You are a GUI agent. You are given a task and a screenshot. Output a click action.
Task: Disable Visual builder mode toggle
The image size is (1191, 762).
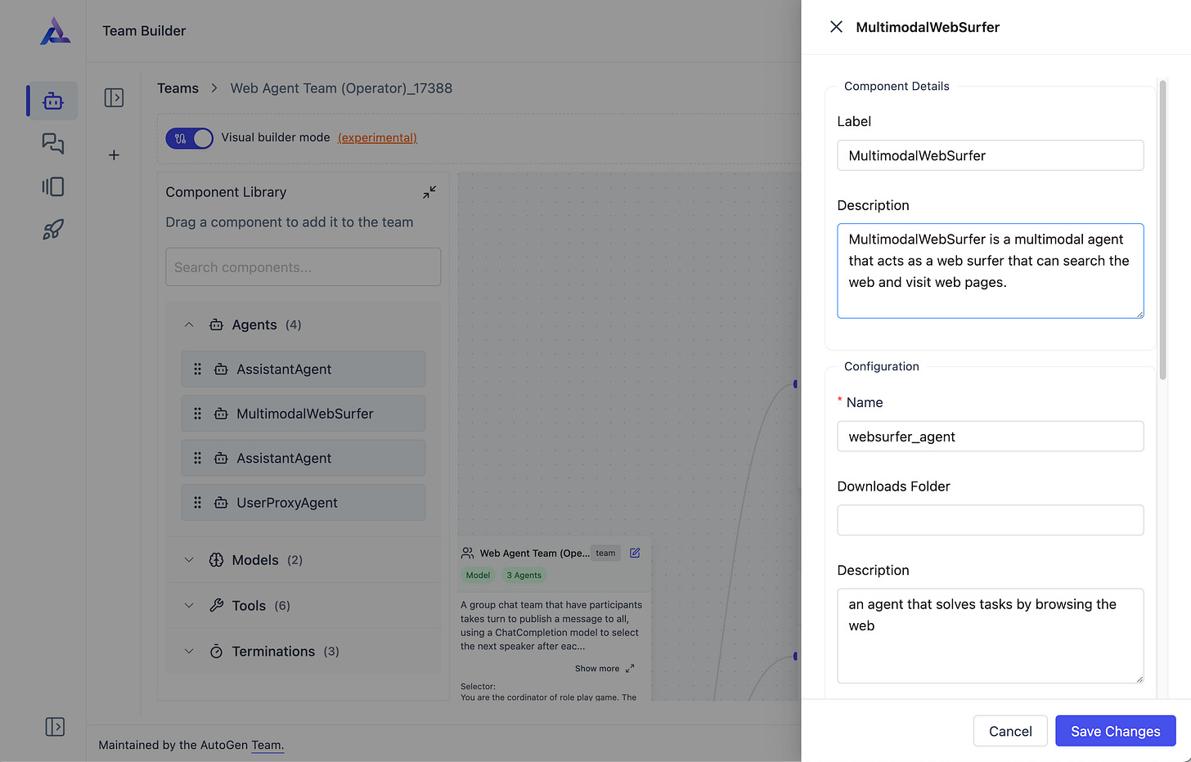pyautogui.click(x=189, y=137)
